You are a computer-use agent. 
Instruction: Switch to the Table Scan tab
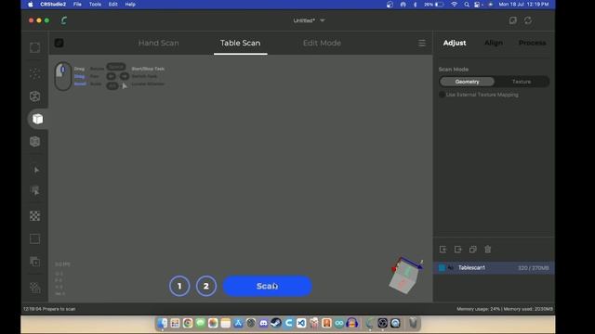[x=240, y=44]
